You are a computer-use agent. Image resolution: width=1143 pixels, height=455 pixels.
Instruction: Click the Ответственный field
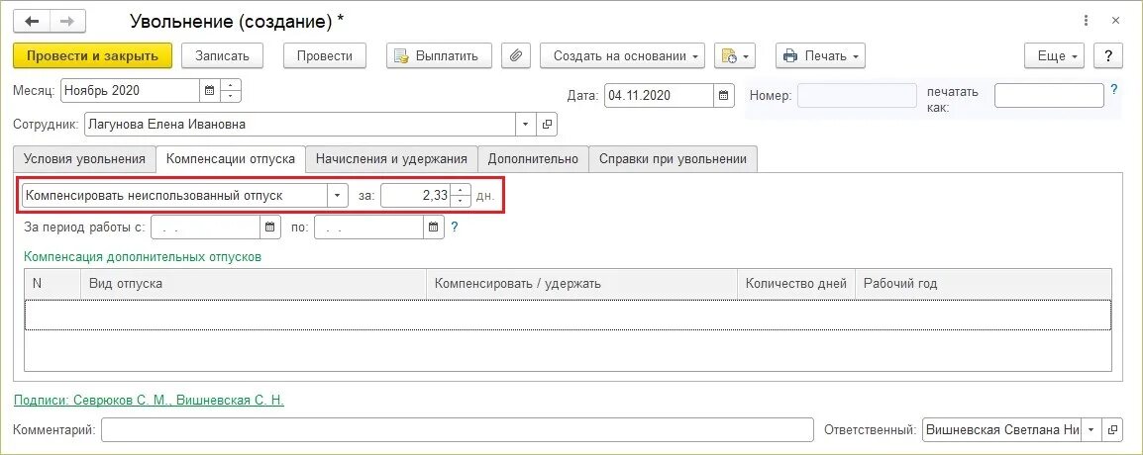click(x=1001, y=429)
